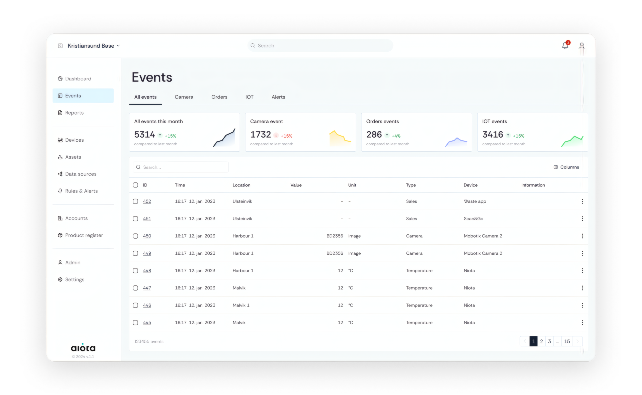Open event ID 449 link
The image size is (642, 395).
coord(147,253)
